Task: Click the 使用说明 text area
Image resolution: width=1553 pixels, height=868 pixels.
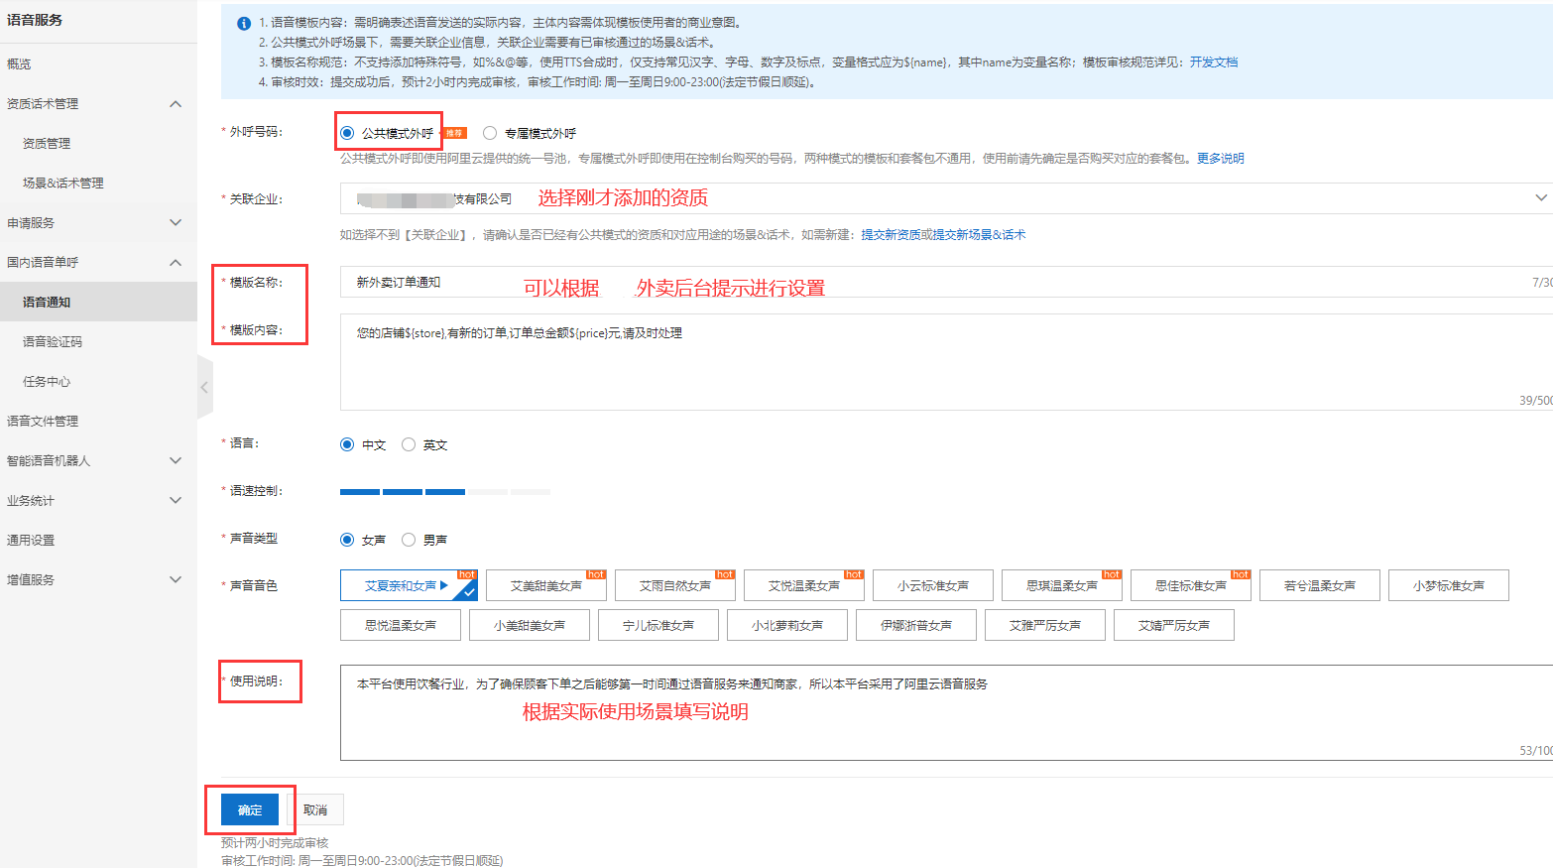Action: tap(946, 712)
